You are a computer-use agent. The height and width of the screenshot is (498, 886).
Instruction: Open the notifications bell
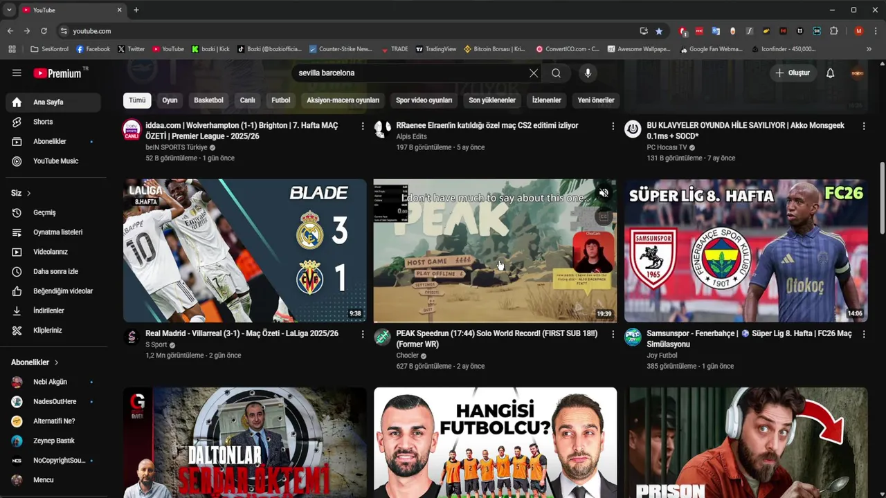830,73
